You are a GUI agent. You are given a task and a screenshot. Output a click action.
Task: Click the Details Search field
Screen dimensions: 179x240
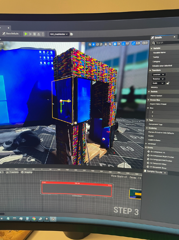pyautogui.click(x=165, y=43)
